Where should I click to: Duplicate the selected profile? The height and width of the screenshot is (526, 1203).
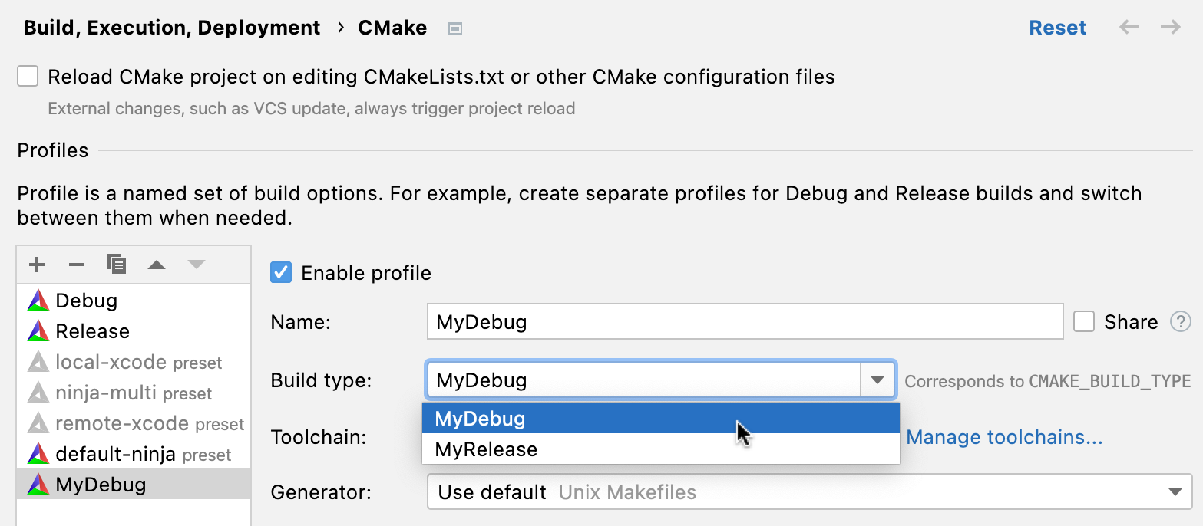point(117,264)
